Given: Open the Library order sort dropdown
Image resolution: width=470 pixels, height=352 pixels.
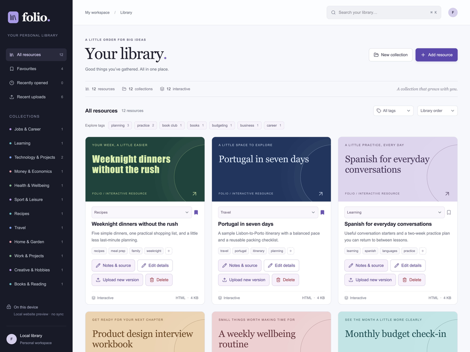Looking at the screenshot, I should tap(437, 111).
